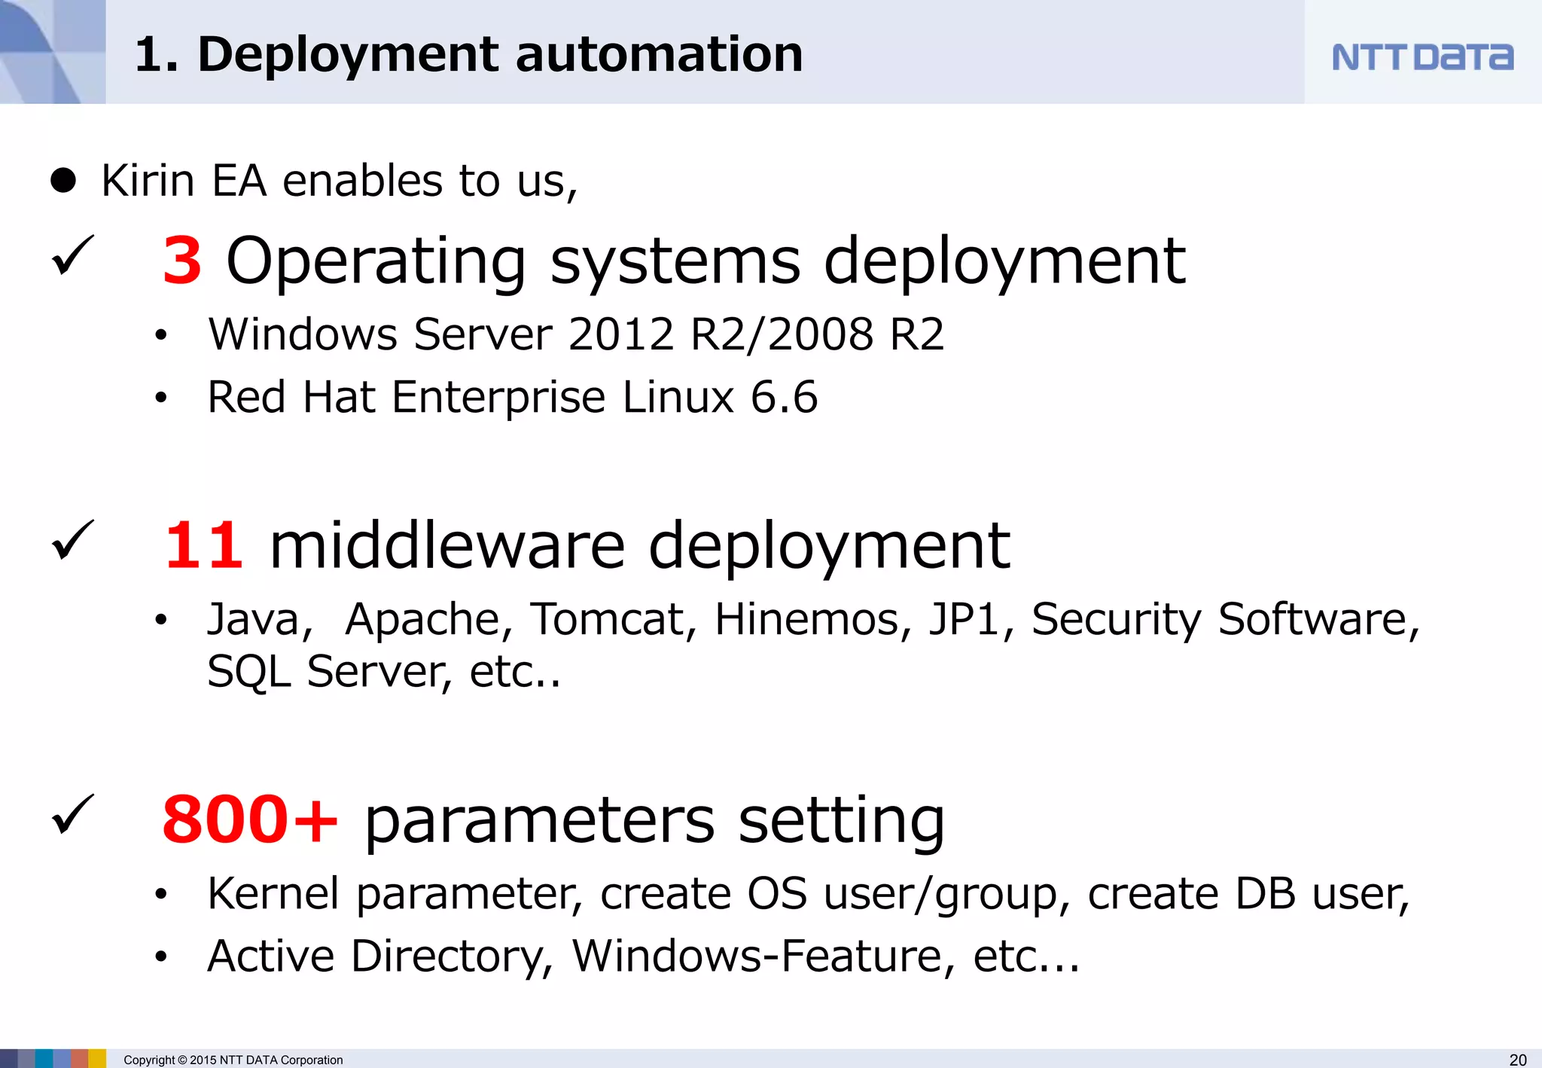Click 'Windows Server 2012 R2/2008 R2' bullet

pos(576,334)
